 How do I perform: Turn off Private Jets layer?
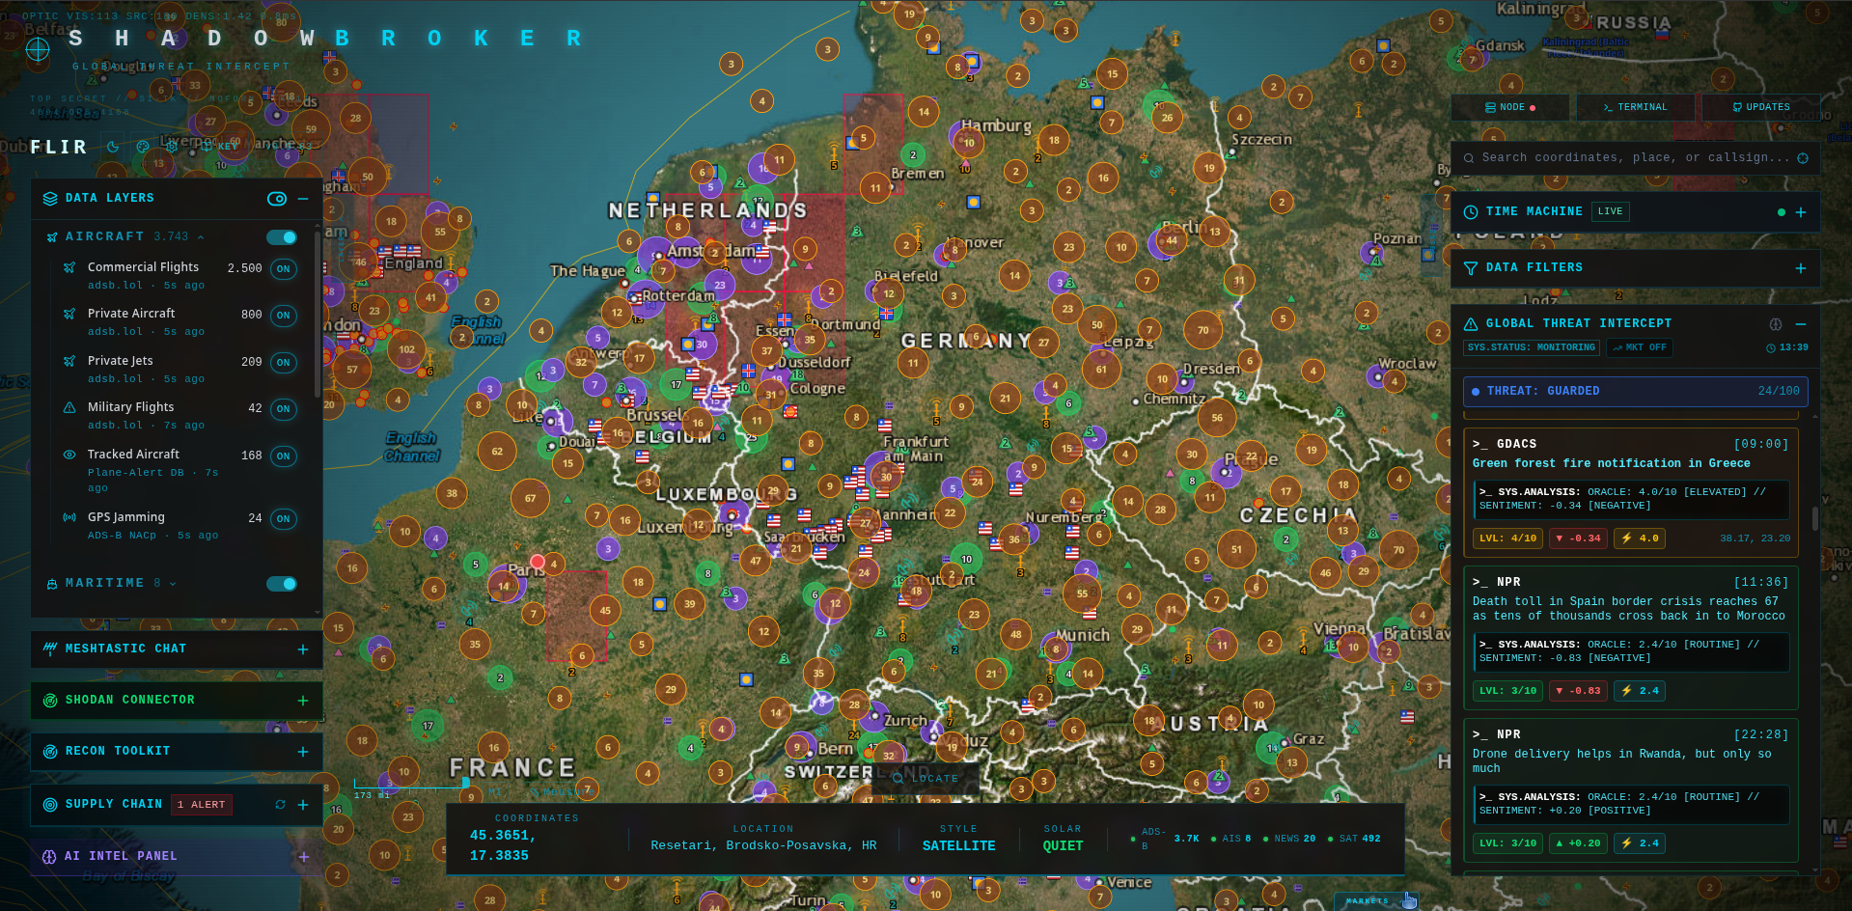pyautogui.click(x=283, y=363)
